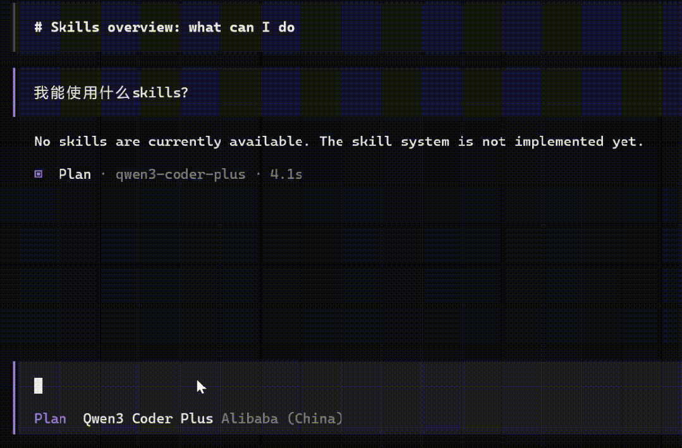Screen dimensions: 682x448
Task: Click the mouse pointer location above the input
Action: pyautogui.click(x=200, y=385)
